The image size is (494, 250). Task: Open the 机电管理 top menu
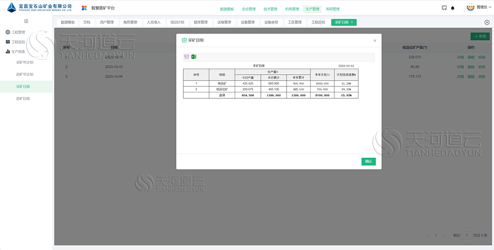(292, 9)
